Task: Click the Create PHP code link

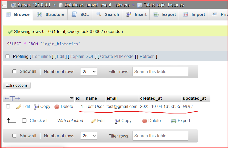Action: (x=117, y=56)
